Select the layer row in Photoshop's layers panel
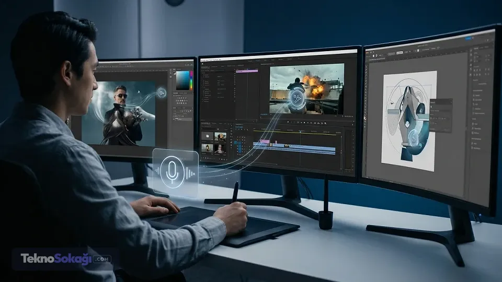502x282 pixels. [183, 119]
